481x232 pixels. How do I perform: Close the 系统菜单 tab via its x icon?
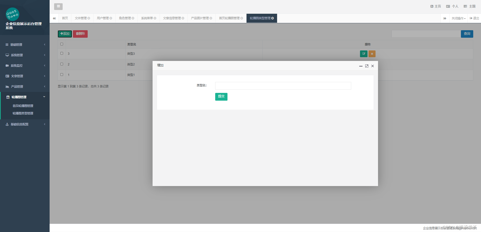click(x=155, y=18)
